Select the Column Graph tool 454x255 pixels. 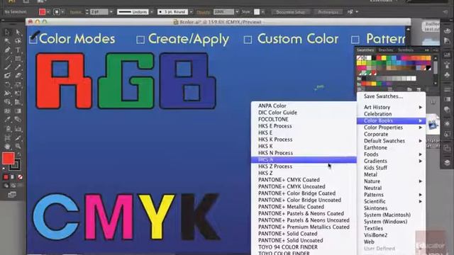tap(18, 129)
